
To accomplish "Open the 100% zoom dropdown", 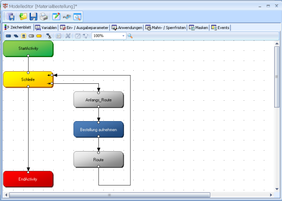I will pyautogui.click(x=123, y=36).
